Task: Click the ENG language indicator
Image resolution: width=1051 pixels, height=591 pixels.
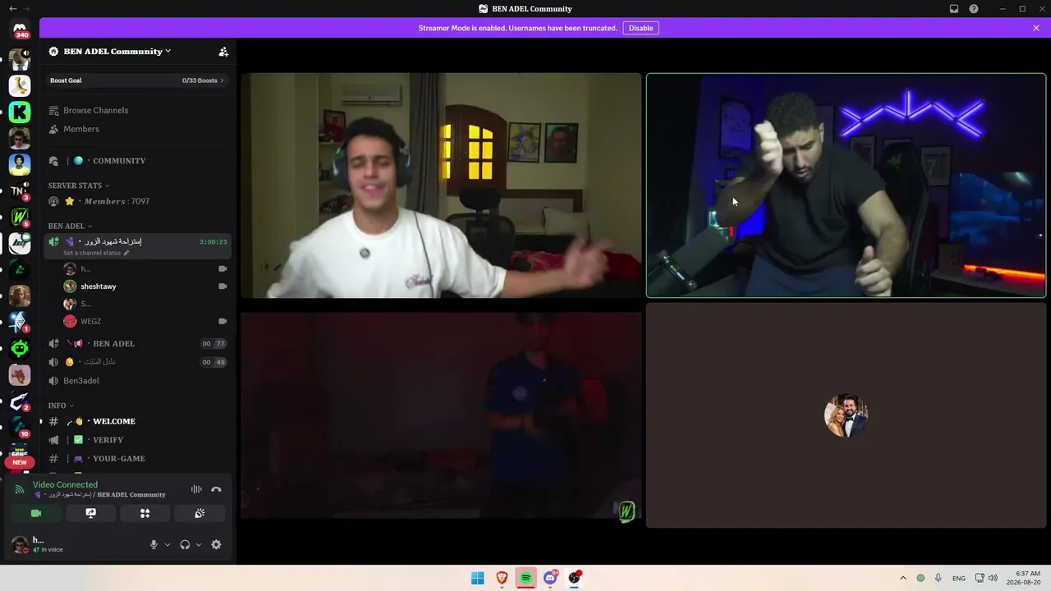Action: pyautogui.click(x=959, y=578)
